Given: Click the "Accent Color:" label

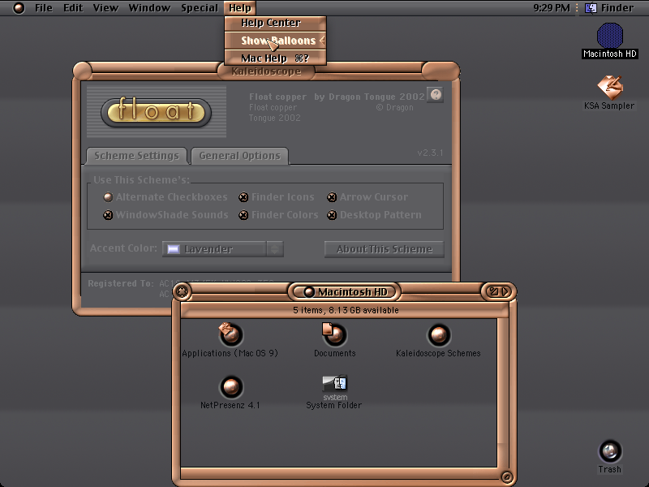Looking at the screenshot, I should (x=123, y=248).
